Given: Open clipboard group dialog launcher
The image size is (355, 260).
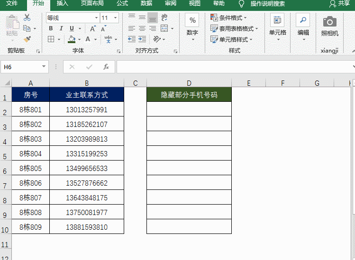Looking at the screenshot, I should pyautogui.click(x=38, y=51).
